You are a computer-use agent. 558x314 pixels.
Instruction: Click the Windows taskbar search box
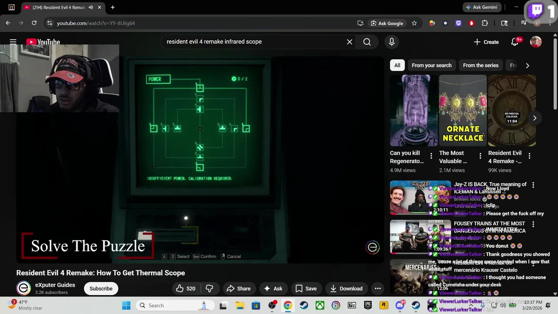tap(174, 305)
